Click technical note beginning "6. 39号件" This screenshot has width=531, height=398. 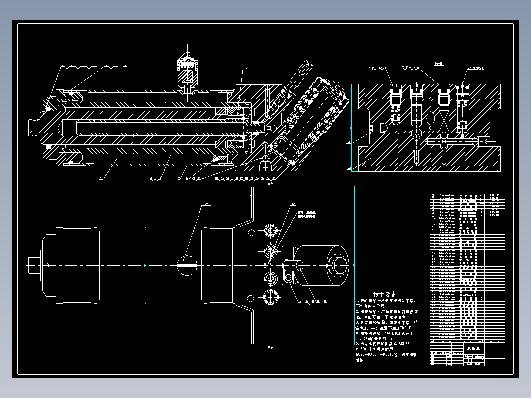374,349
